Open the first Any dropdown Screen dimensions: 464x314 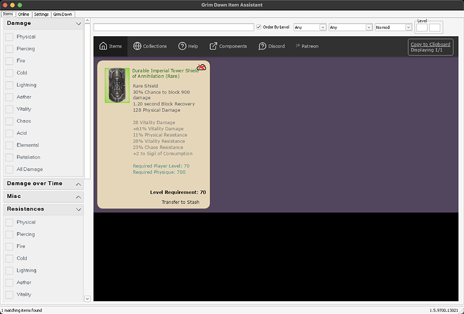tap(310, 27)
